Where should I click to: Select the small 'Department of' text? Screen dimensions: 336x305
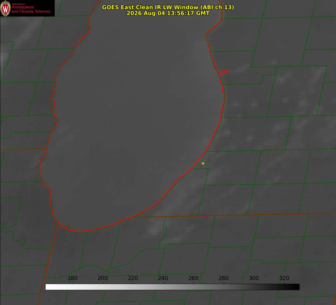18,4
